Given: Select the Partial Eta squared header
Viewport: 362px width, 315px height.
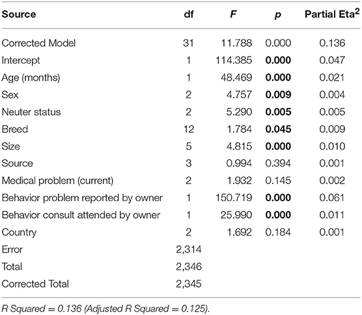Looking at the screenshot, I should [x=332, y=14].
